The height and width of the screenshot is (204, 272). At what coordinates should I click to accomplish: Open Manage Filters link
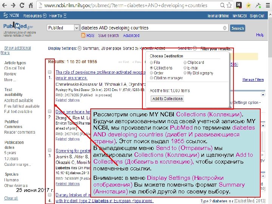click(253, 80)
